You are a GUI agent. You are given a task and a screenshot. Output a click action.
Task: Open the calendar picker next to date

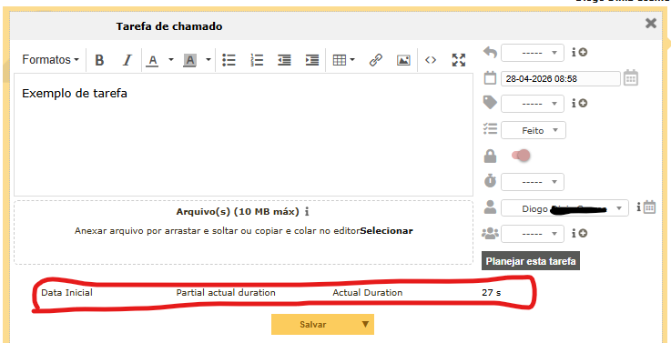(x=631, y=78)
